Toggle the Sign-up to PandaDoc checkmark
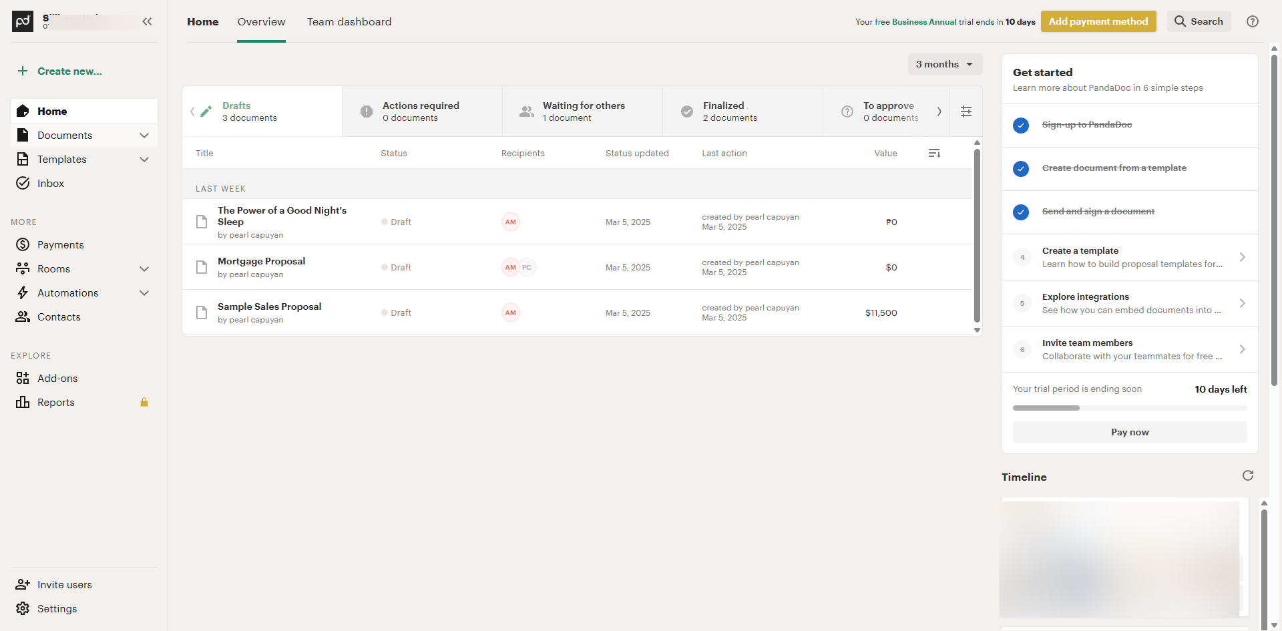 pyautogui.click(x=1021, y=125)
